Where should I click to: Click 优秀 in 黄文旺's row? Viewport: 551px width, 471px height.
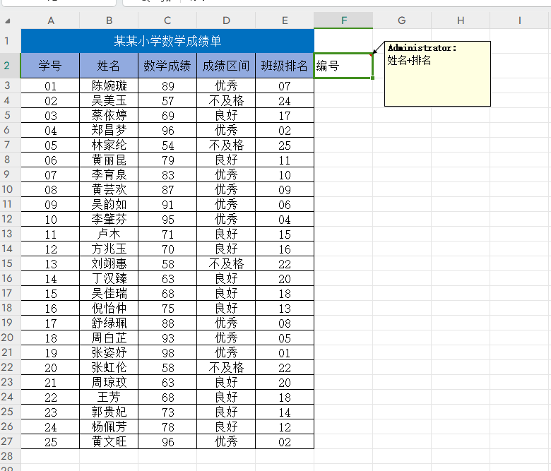[x=226, y=441]
